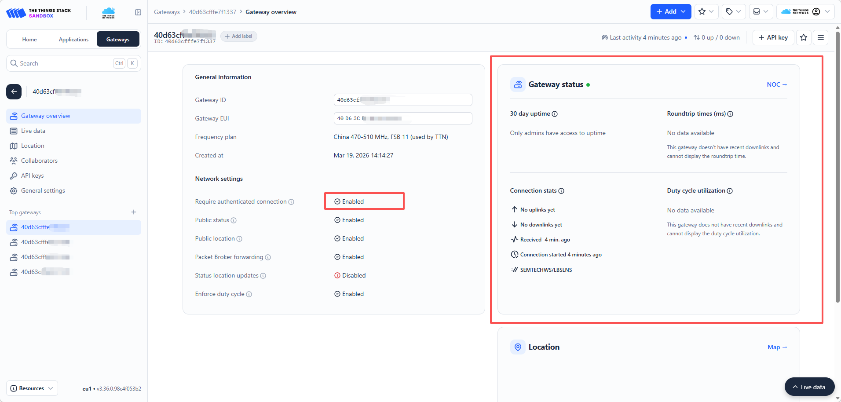
Task: Follow the NOC link in Gateway status
Action: point(776,84)
